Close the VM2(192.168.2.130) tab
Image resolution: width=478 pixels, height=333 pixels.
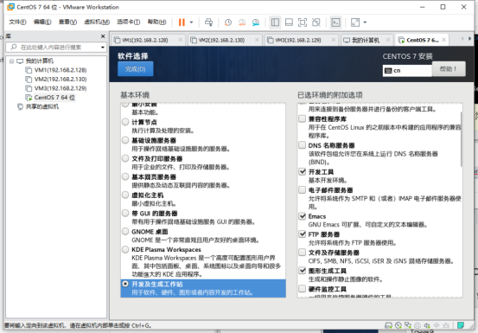pyautogui.click(x=257, y=40)
